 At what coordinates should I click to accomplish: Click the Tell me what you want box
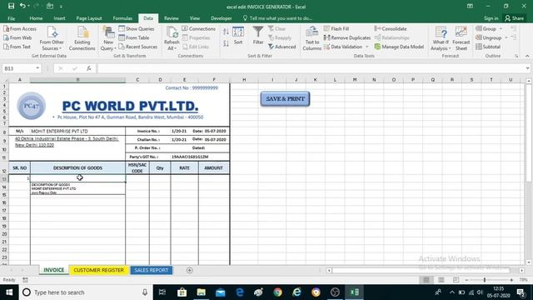pyautogui.click(x=277, y=18)
